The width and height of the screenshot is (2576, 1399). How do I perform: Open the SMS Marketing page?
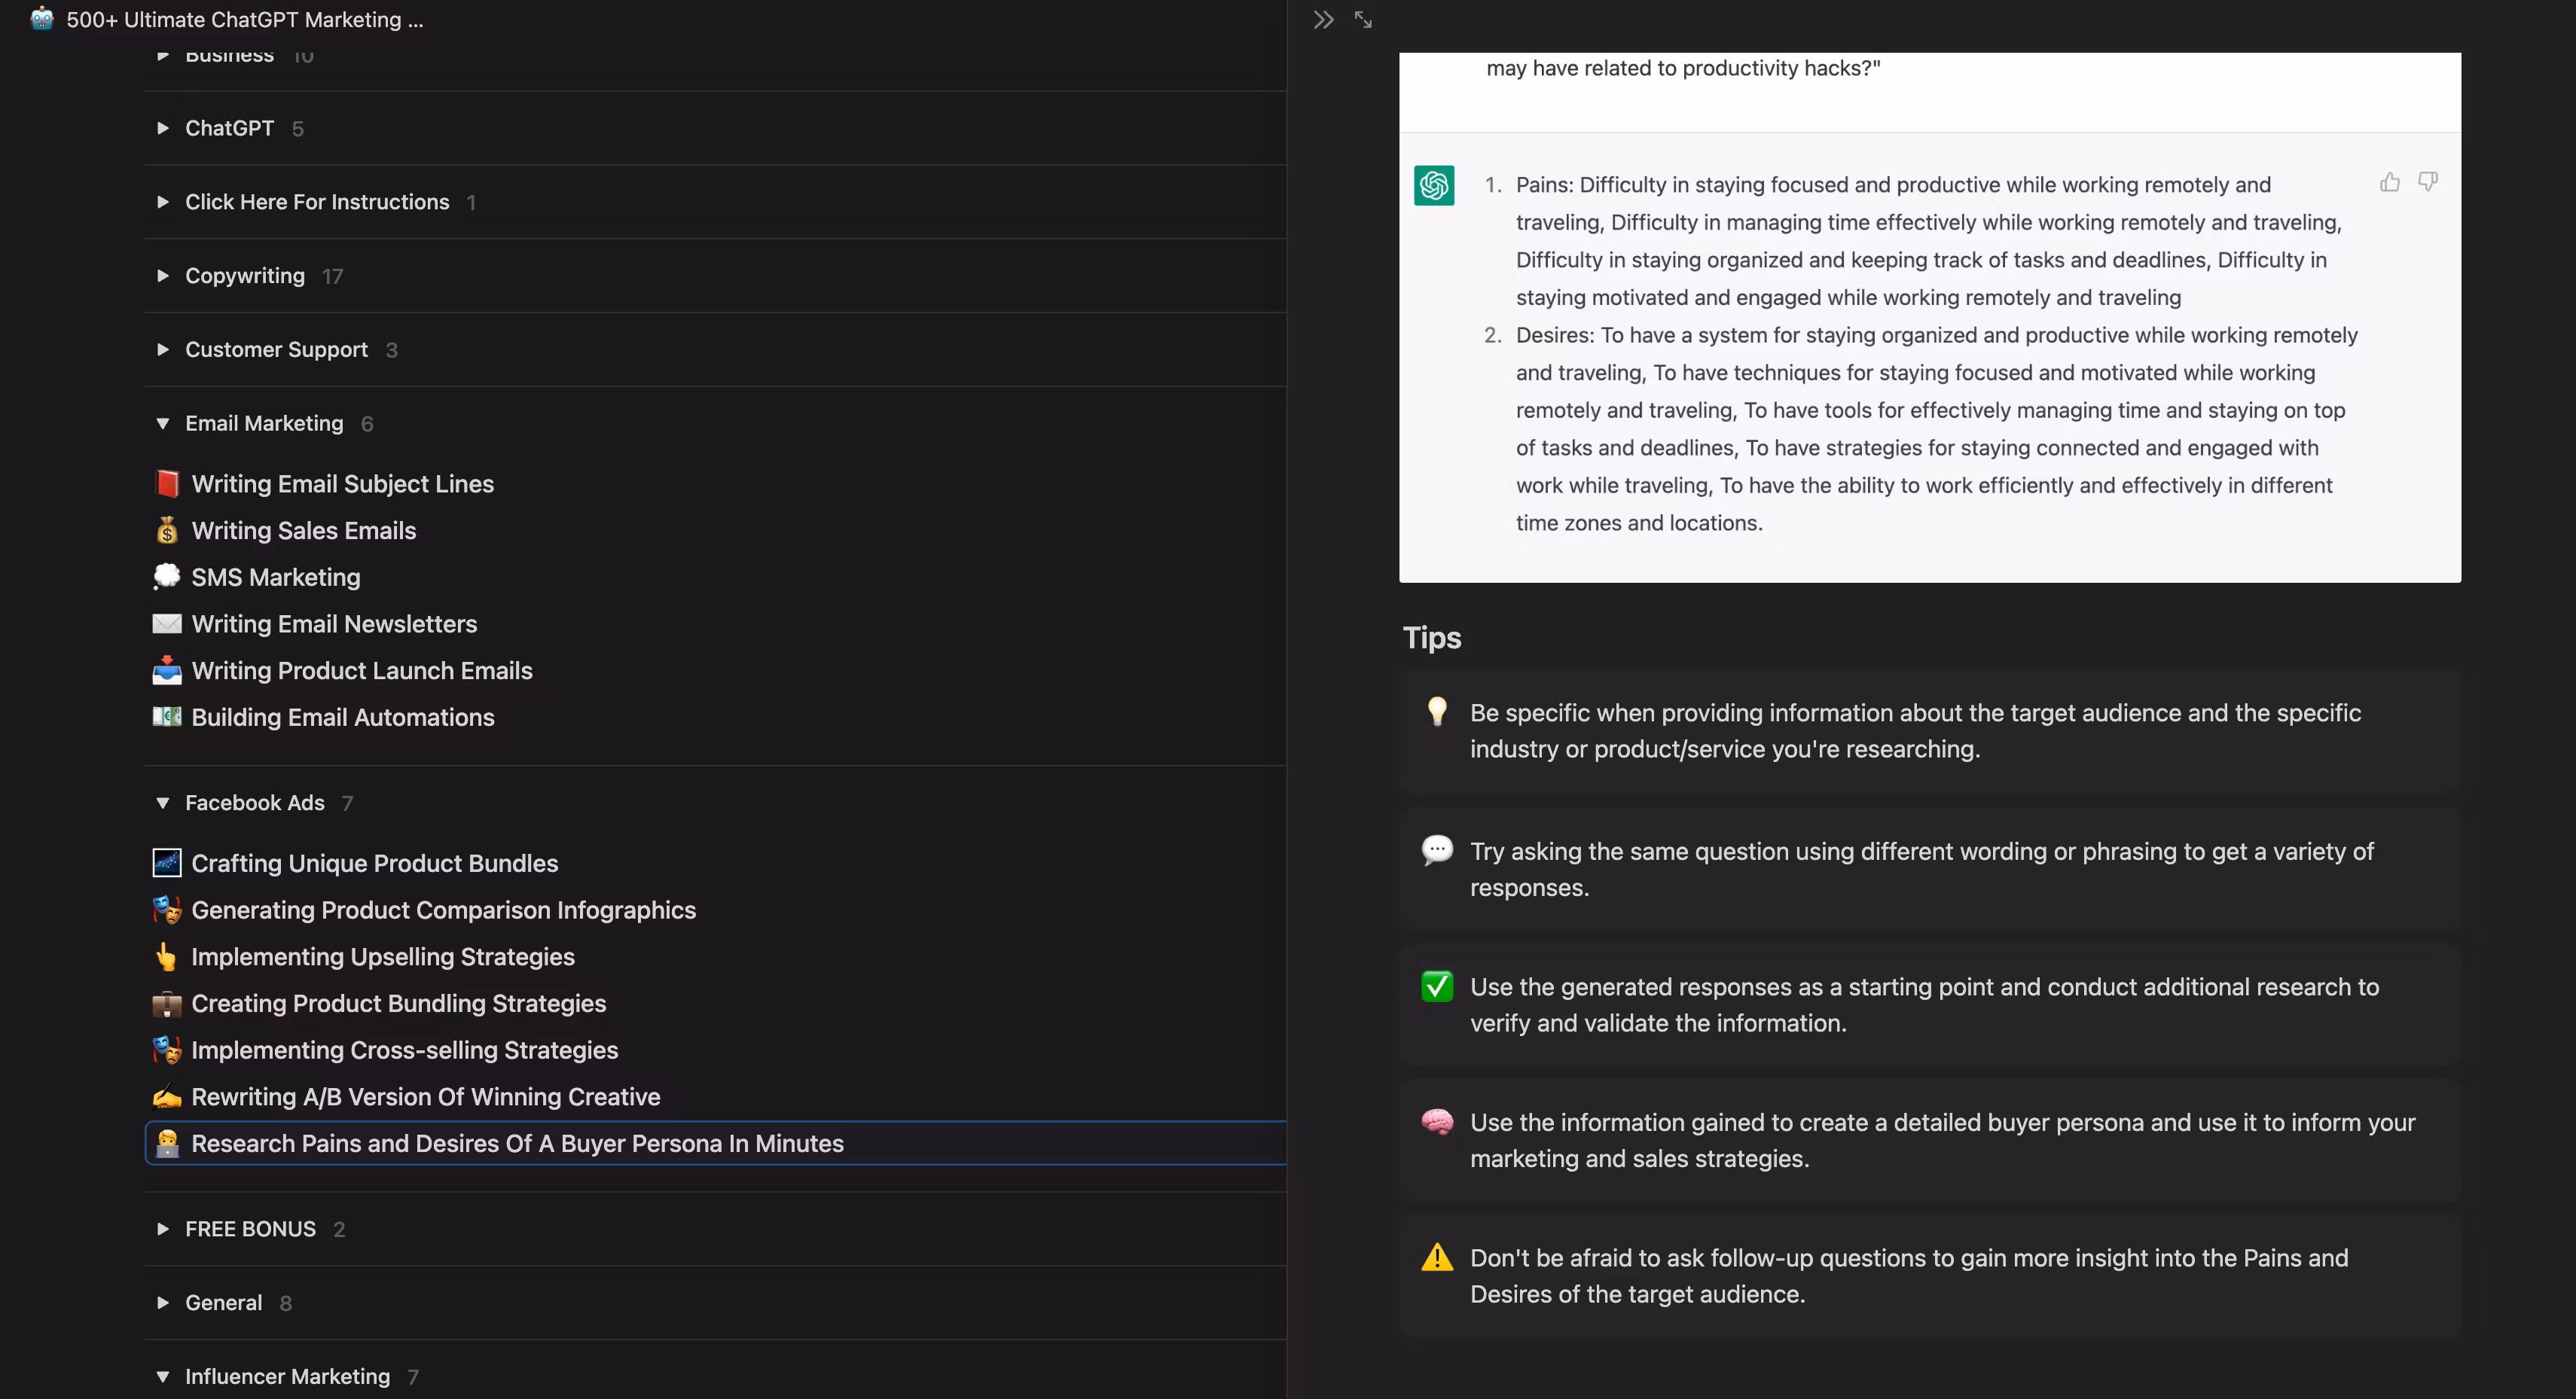pyautogui.click(x=276, y=578)
